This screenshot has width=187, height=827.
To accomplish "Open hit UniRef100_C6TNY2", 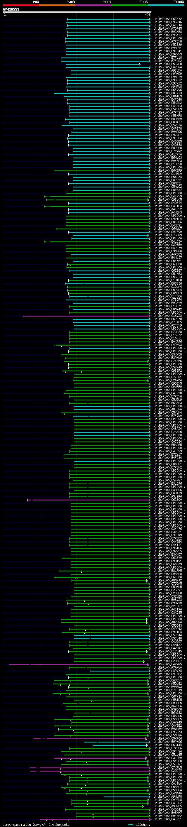I will tap(168, 19).
